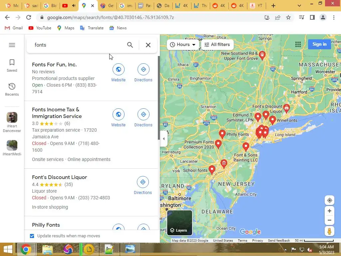Go back in browser
The width and height of the screenshot is (341, 256).
pyautogui.click(x=7, y=17)
